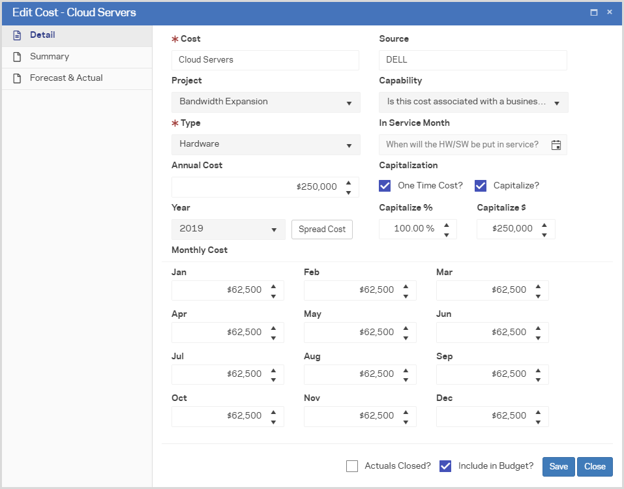The width and height of the screenshot is (624, 489).
Task: Click the Detail page icon in sidebar
Action: tap(18, 35)
